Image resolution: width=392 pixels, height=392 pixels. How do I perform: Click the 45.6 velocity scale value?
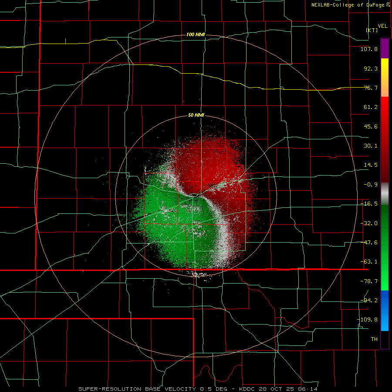pyautogui.click(x=371, y=126)
